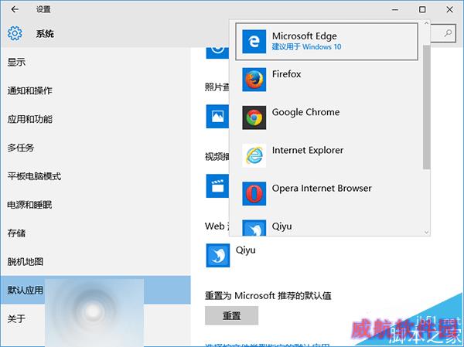Select Microsoft Edge icon in browser list
Screen dimensions: 464x347
[x=254, y=42]
